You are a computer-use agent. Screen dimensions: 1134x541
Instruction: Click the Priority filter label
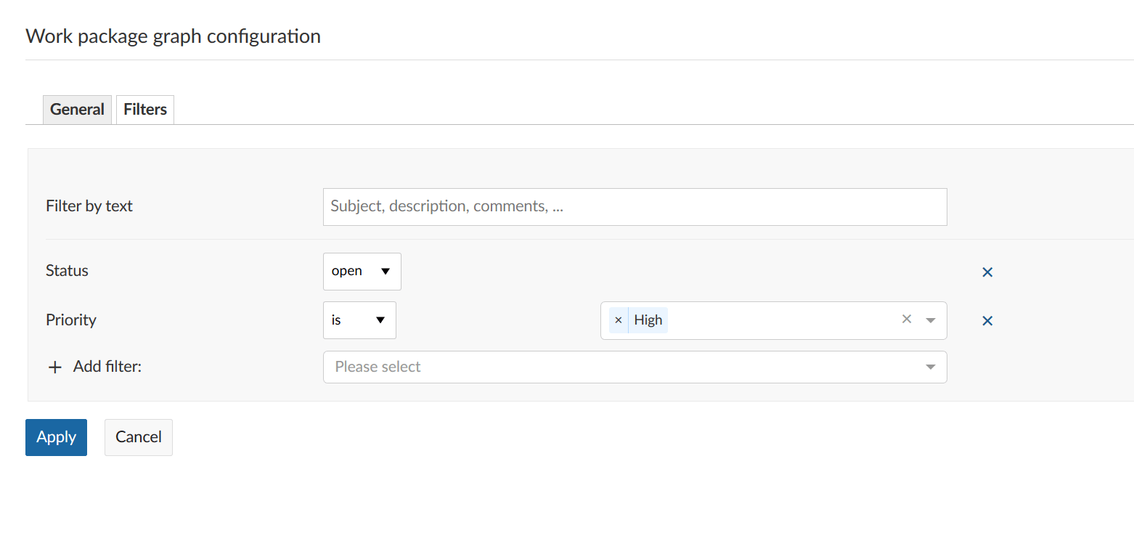(x=71, y=320)
